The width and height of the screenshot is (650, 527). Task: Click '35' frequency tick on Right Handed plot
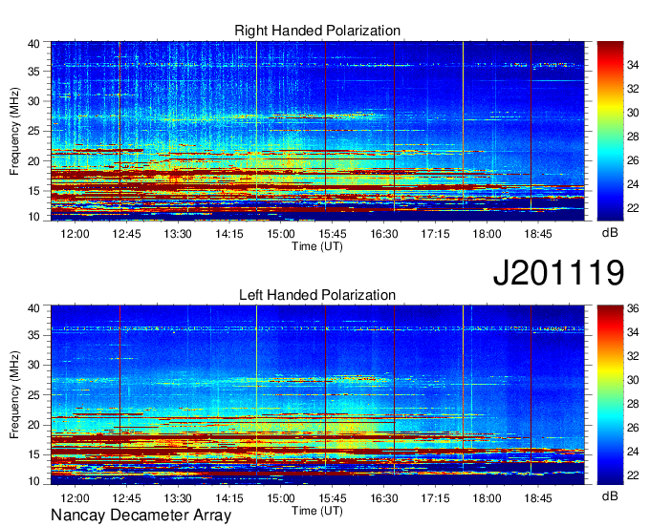(34, 72)
